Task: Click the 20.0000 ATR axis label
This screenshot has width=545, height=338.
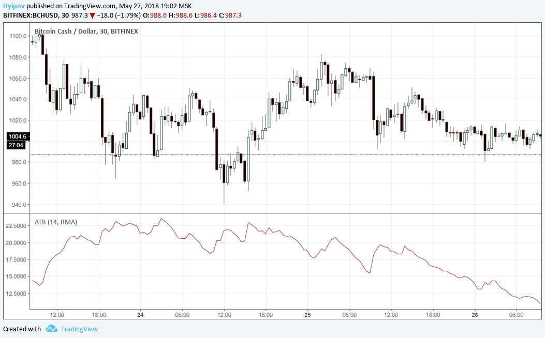Action: coord(16,243)
